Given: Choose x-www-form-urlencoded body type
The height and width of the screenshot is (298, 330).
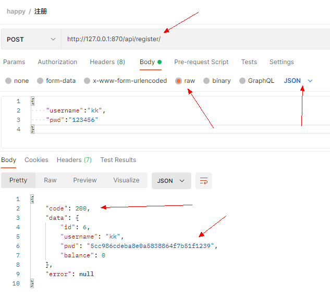Looking at the screenshot, I should [87, 81].
